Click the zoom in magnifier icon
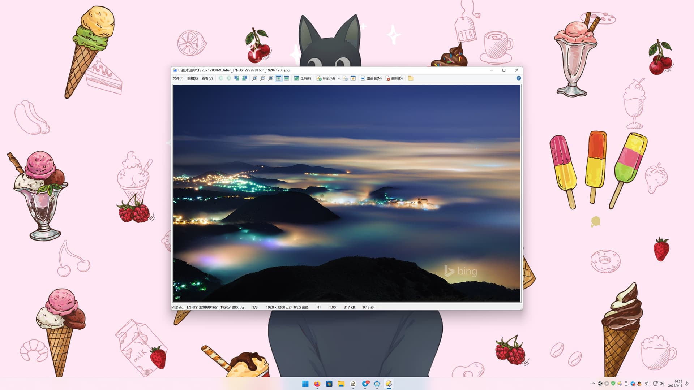Viewport: 694px width, 390px height. pyautogui.click(x=254, y=78)
